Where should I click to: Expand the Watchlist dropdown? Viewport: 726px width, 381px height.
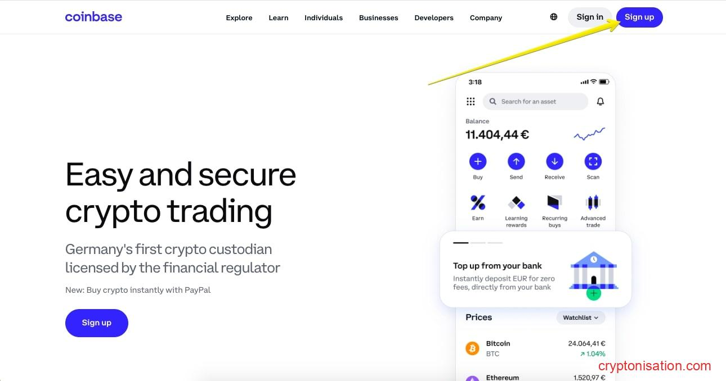click(581, 317)
